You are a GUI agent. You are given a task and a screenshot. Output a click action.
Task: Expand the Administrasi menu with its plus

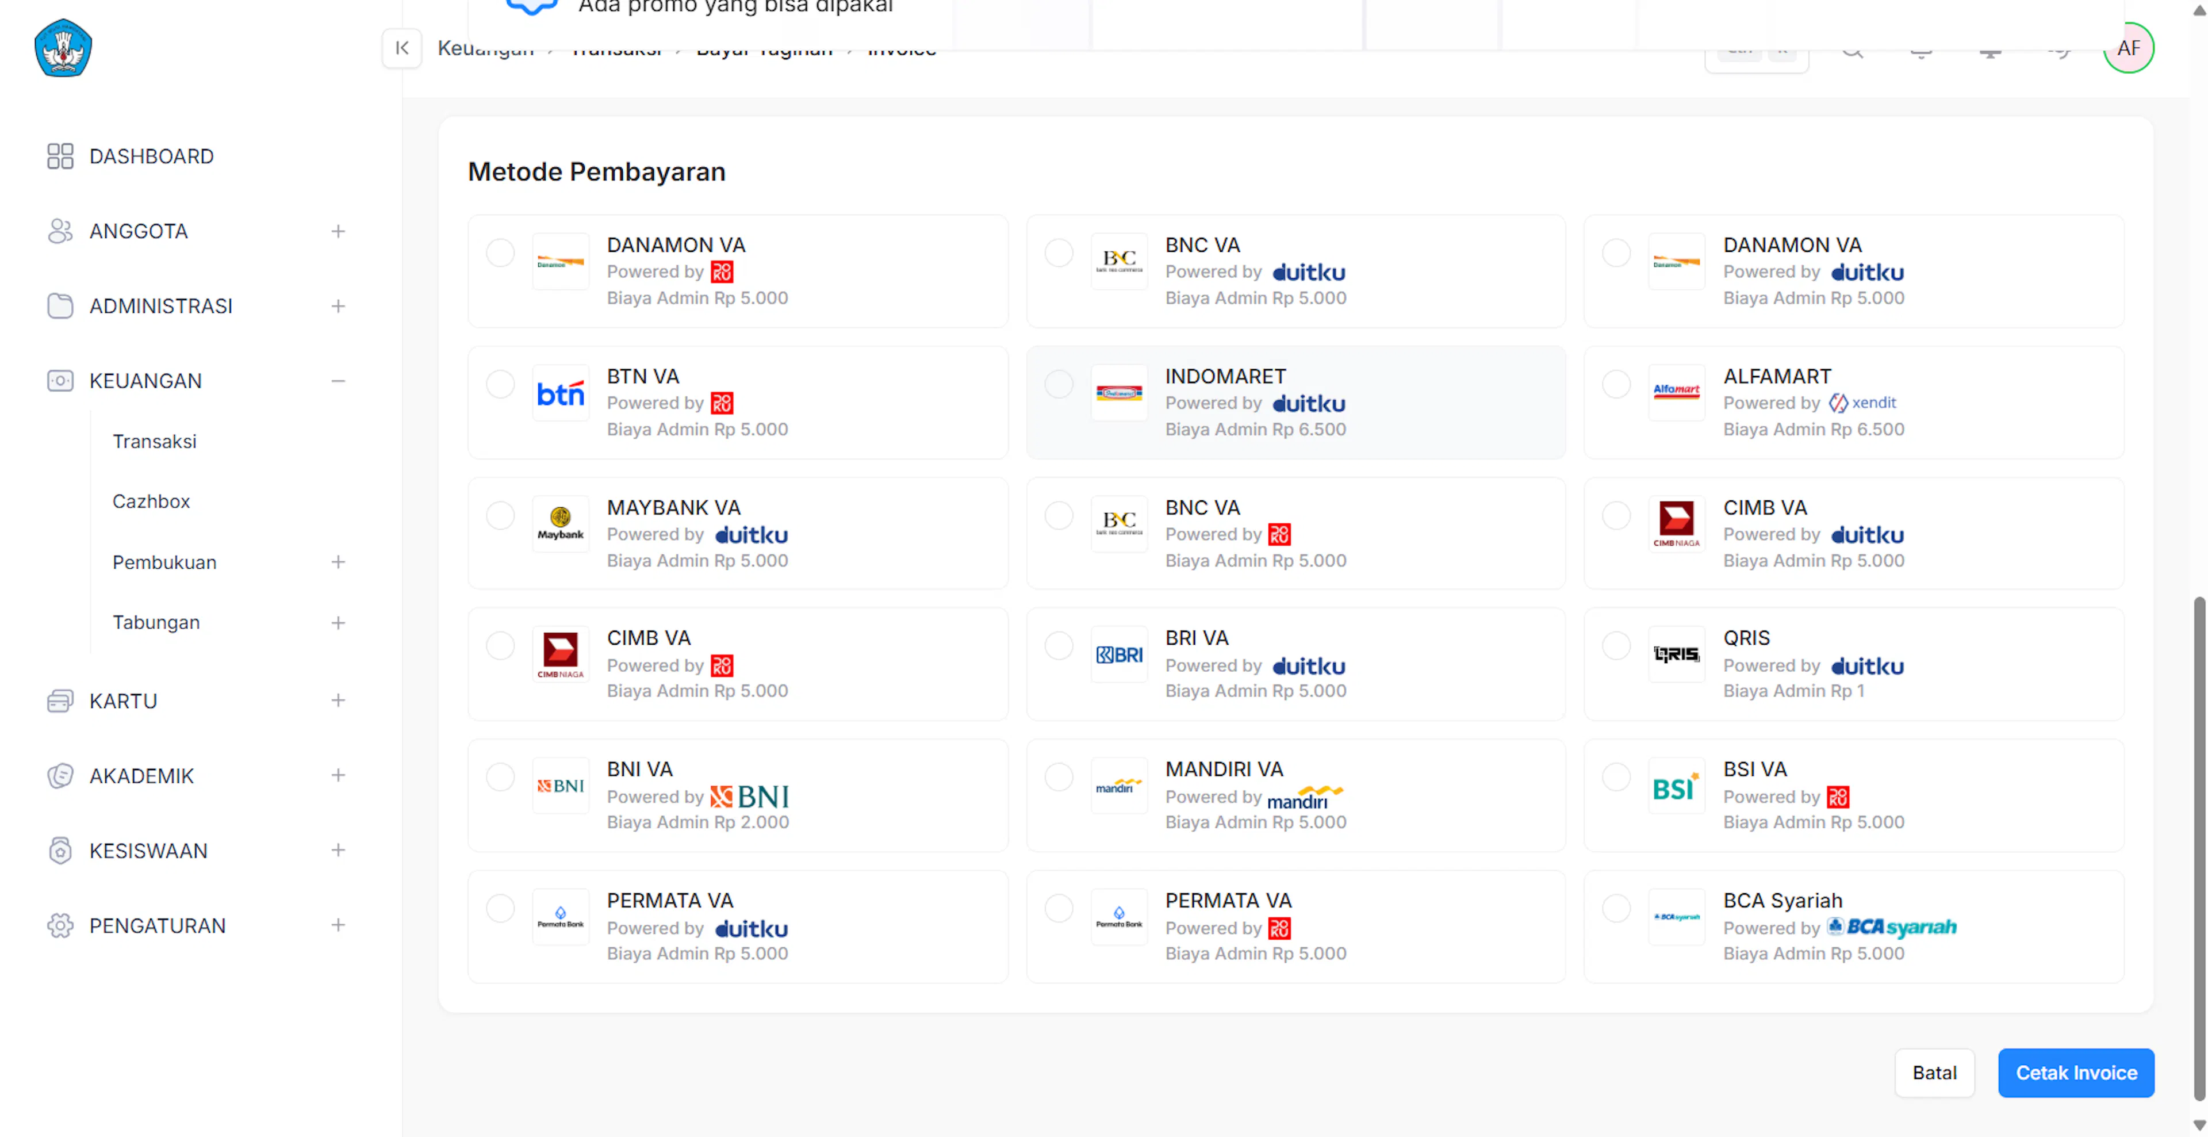(x=339, y=306)
